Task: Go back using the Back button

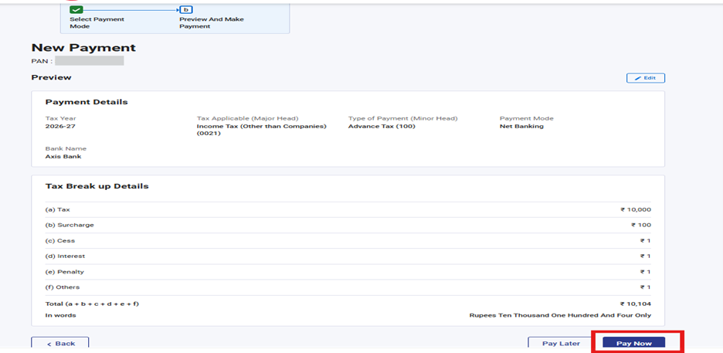Action: (x=60, y=343)
